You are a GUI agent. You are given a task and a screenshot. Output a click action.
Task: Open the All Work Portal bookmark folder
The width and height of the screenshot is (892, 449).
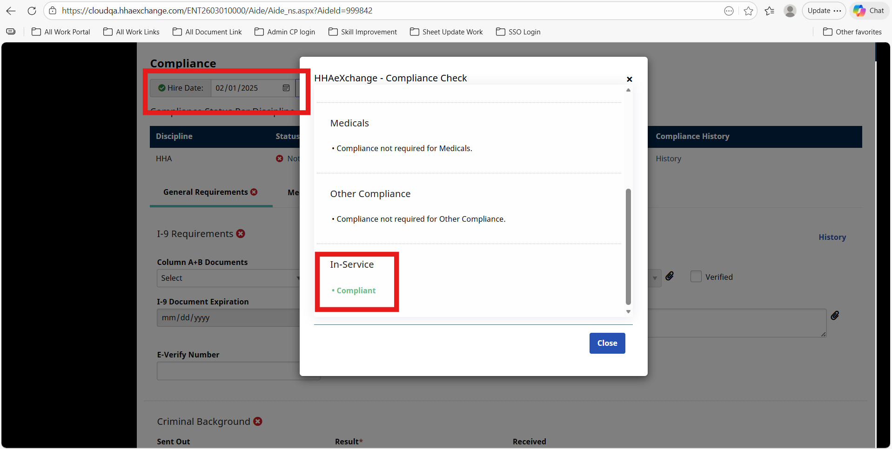point(61,32)
